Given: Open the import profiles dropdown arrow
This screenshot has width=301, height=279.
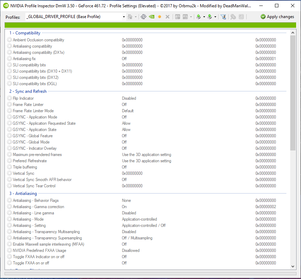Looking at the screenshot, I should pyautogui.click(x=215, y=17).
